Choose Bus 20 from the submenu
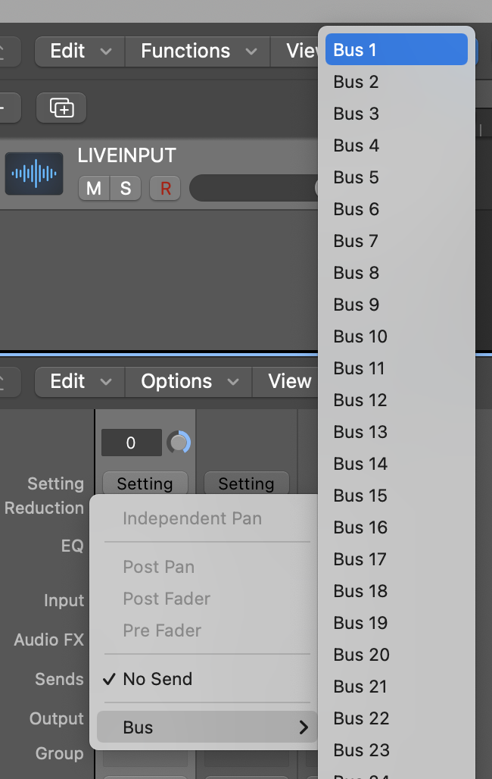 tap(362, 655)
